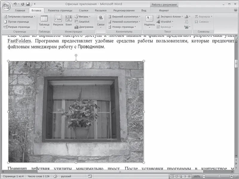Insert a picture with Рисунок
The height and width of the screenshot is (179, 239).
pos(58,21)
